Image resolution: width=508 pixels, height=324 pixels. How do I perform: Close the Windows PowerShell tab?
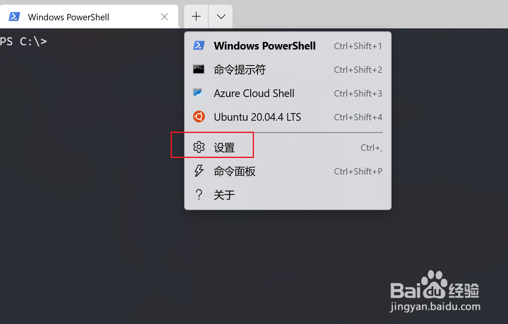[165, 17]
